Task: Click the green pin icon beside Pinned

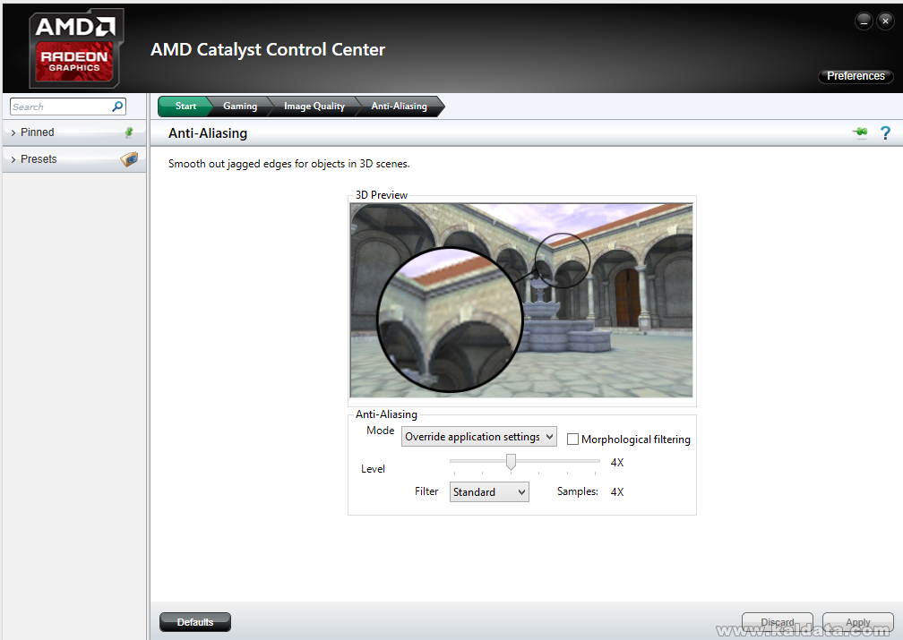Action: click(x=129, y=132)
